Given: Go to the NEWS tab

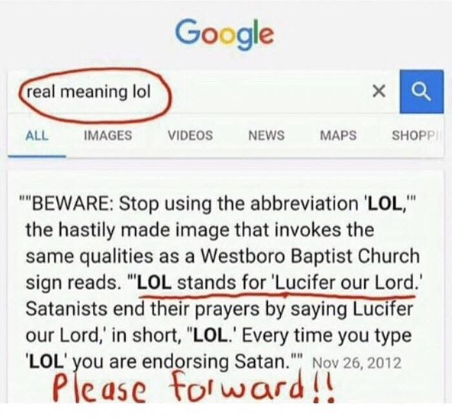Looking at the screenshot, I should point(266,135).
